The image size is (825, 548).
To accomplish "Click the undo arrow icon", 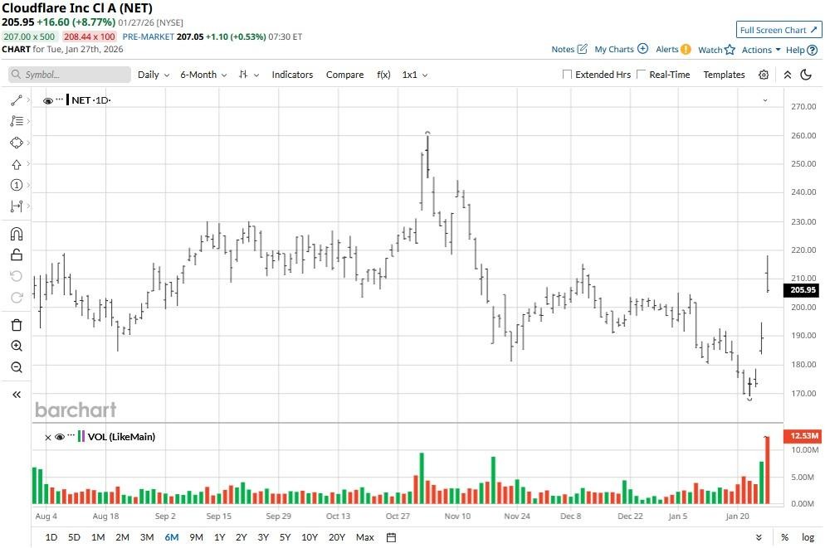I will (x=17, y=276).
